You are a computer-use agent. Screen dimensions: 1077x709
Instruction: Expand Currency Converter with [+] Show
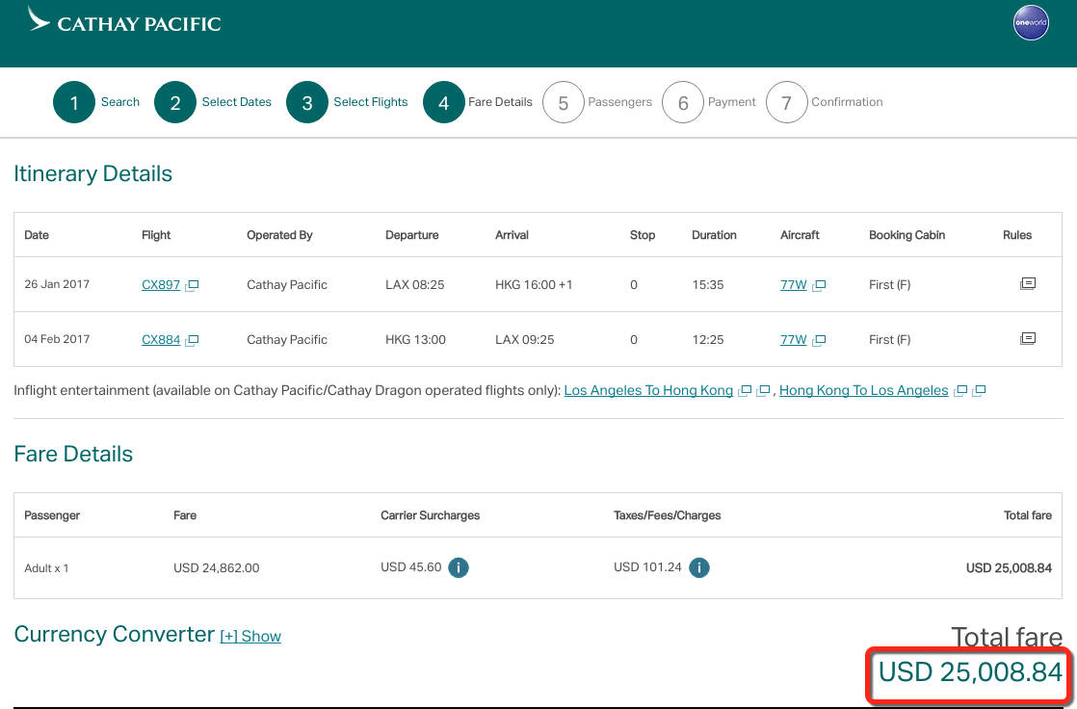(250, 636)
